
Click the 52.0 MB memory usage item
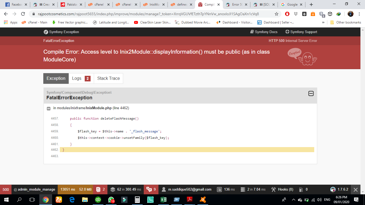[86, 190]
